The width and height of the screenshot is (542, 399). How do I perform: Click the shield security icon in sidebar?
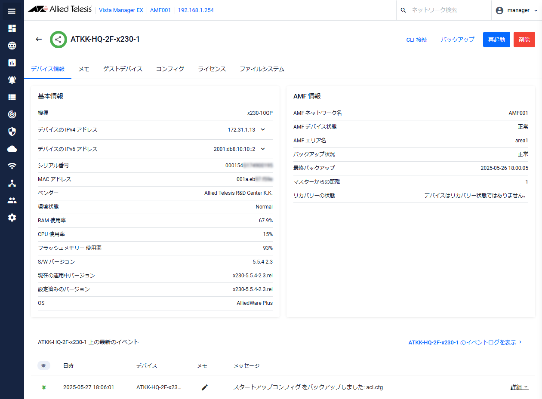point(12,131)
